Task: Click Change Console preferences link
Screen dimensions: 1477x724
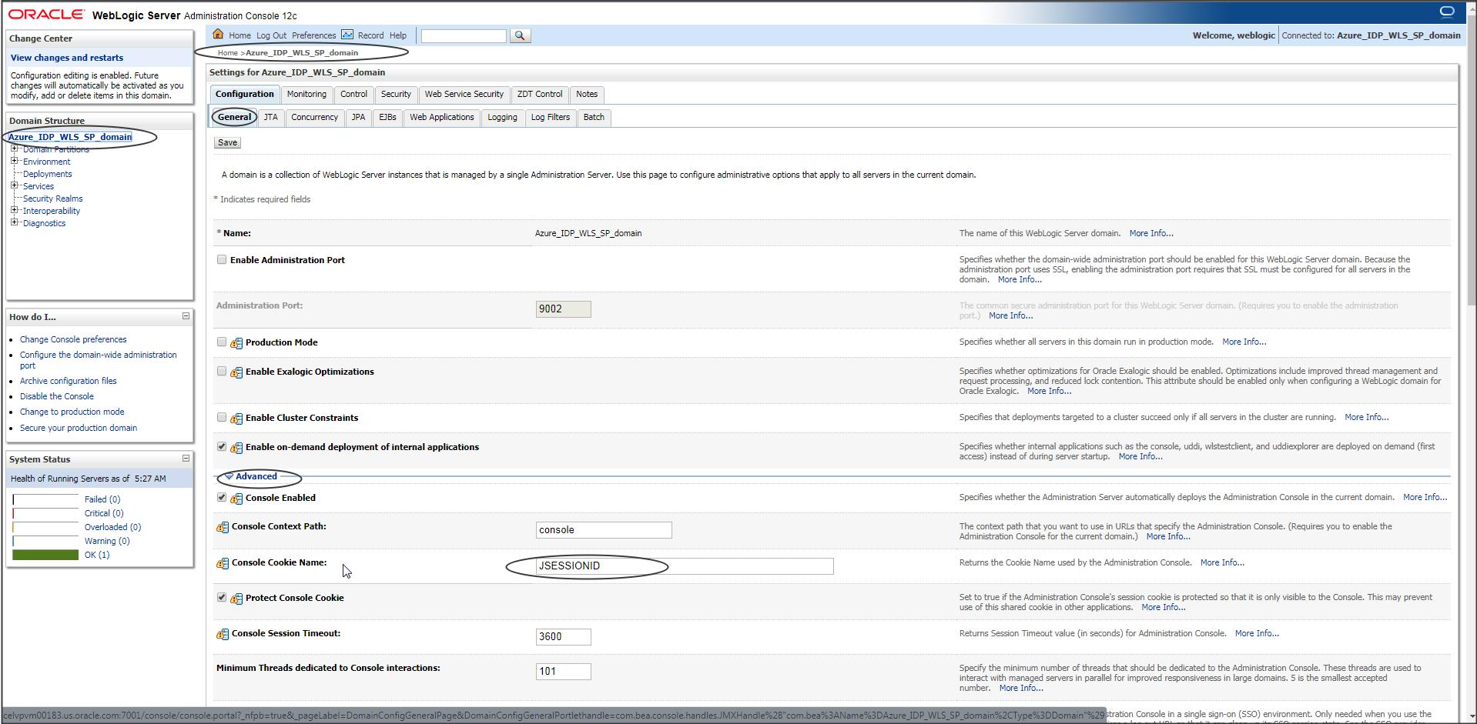Action: tap(73, 339)
